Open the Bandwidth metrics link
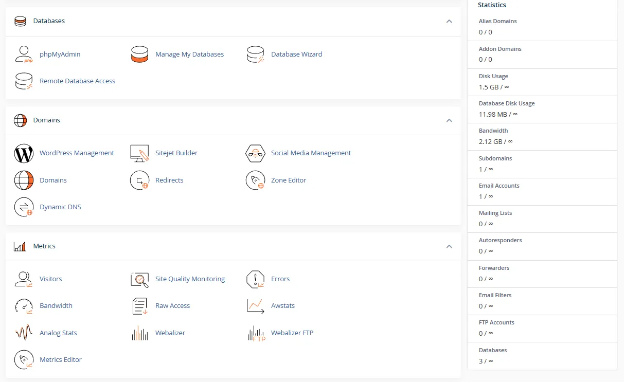 click(x=56, y=306)
